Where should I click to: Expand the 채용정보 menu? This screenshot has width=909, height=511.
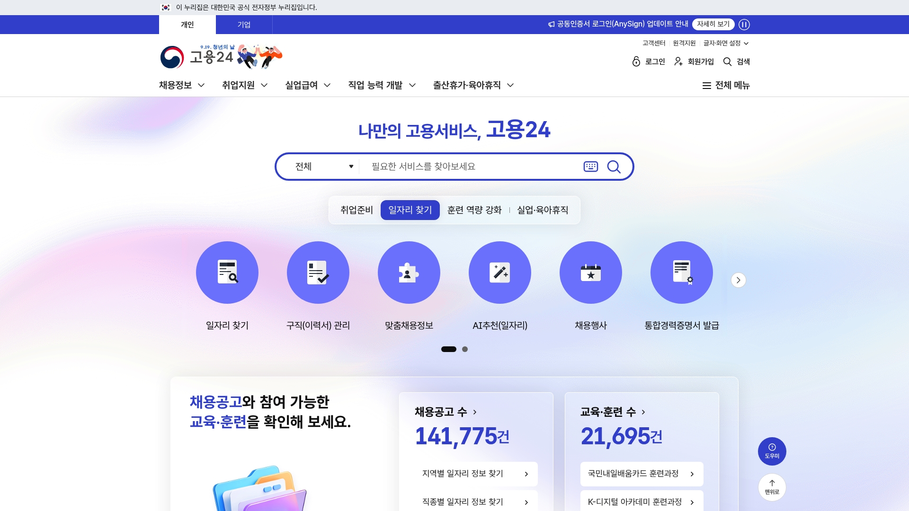(182, 85)
